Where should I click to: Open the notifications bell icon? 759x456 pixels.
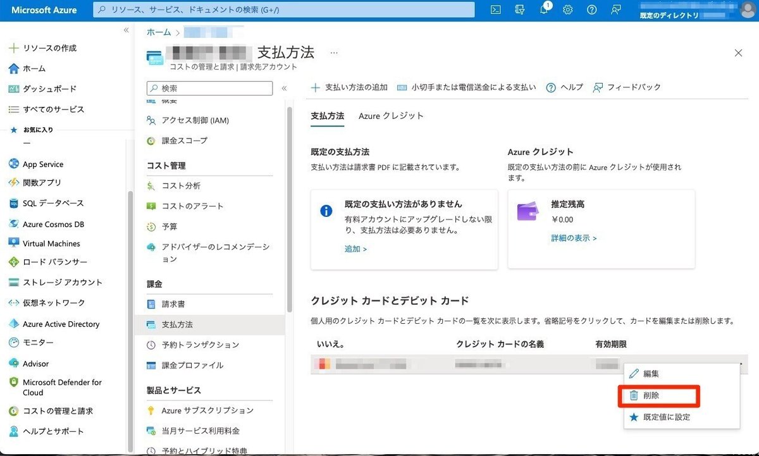point(544,9)
